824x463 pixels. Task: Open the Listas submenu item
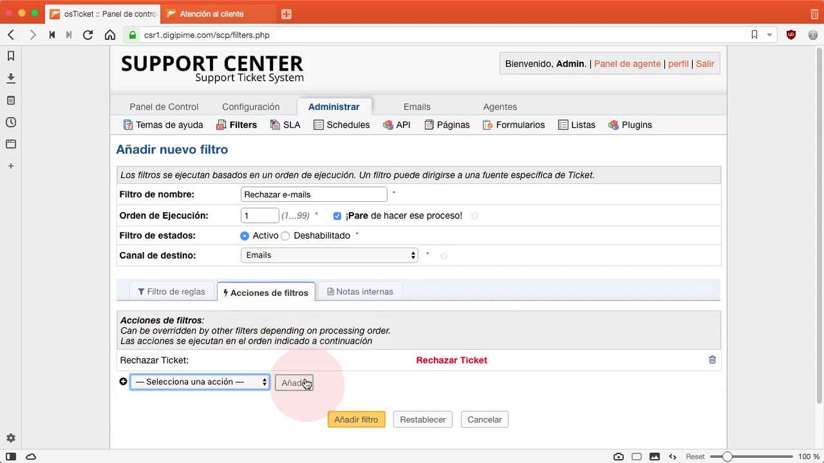(577, 125)
